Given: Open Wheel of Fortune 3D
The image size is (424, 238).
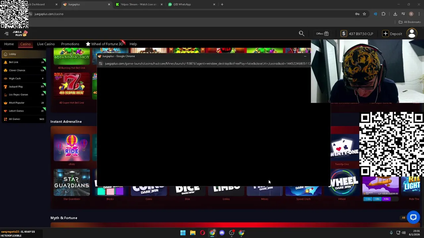Looking at the screenshot, I should point(104,44).
